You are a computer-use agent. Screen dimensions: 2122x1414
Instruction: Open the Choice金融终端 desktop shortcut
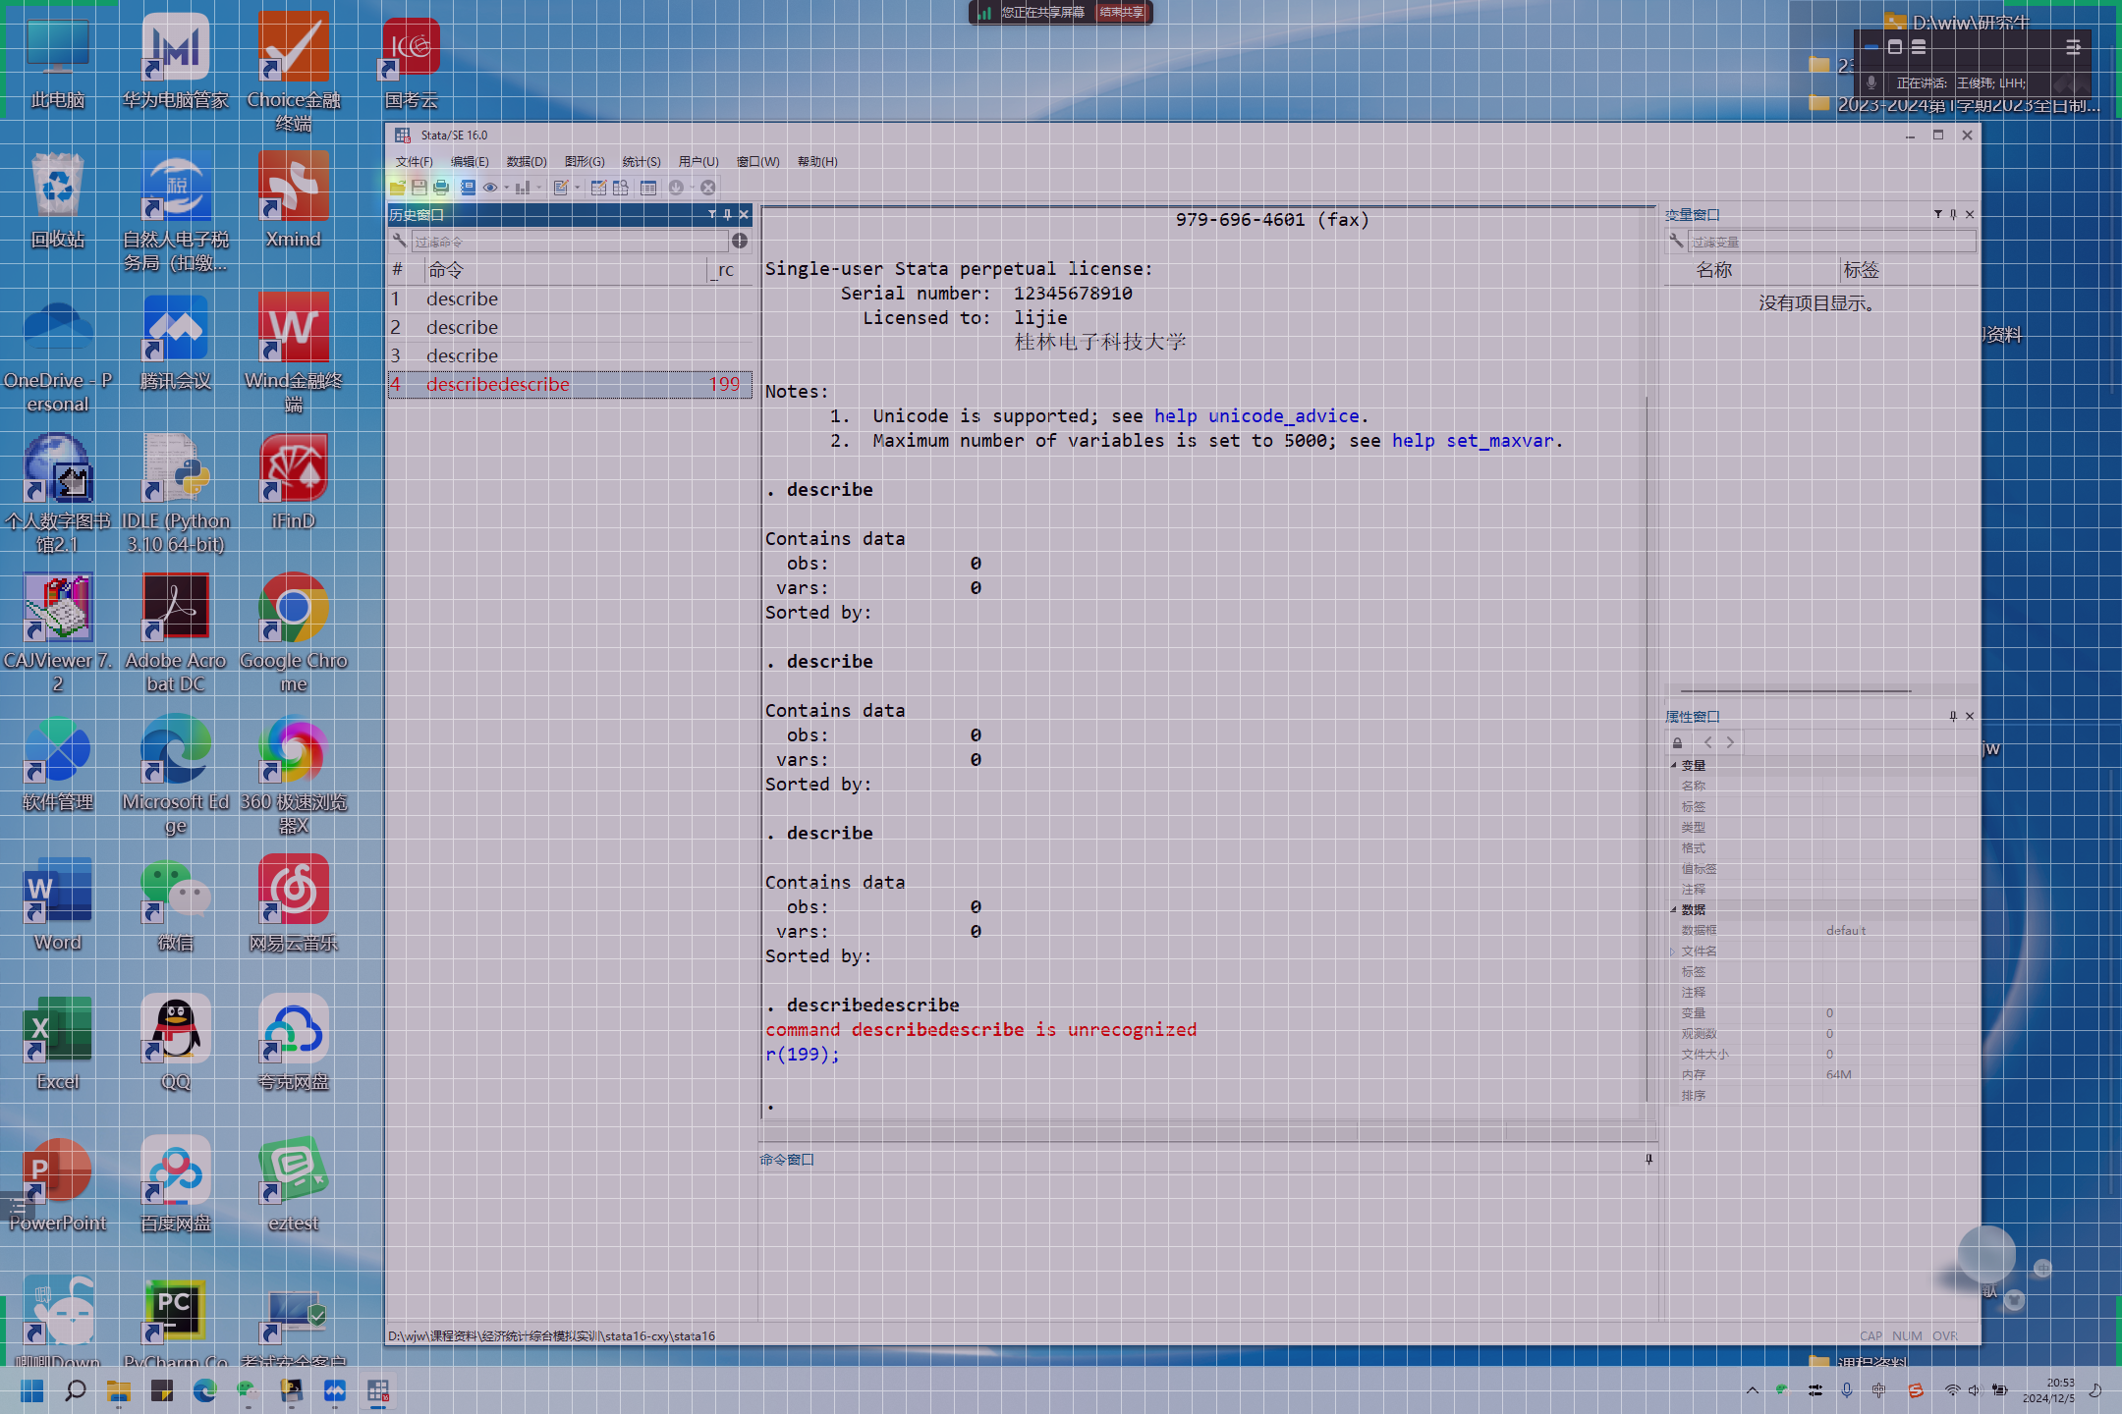[x=293, y=71]
